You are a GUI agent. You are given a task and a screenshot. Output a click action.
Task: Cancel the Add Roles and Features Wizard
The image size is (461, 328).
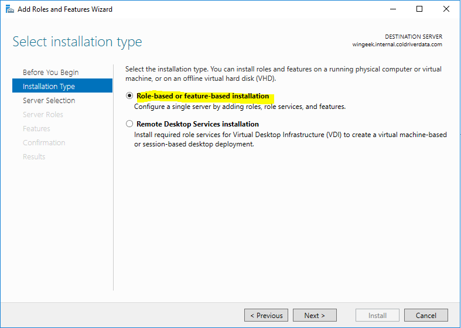click(426, 316)
